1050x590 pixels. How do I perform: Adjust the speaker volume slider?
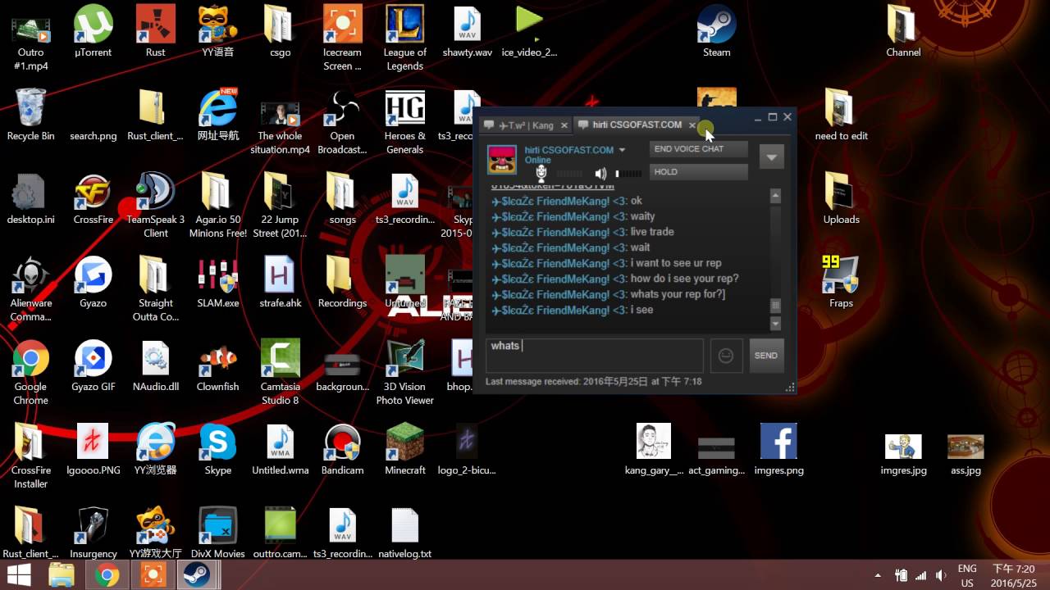point(628,174)
